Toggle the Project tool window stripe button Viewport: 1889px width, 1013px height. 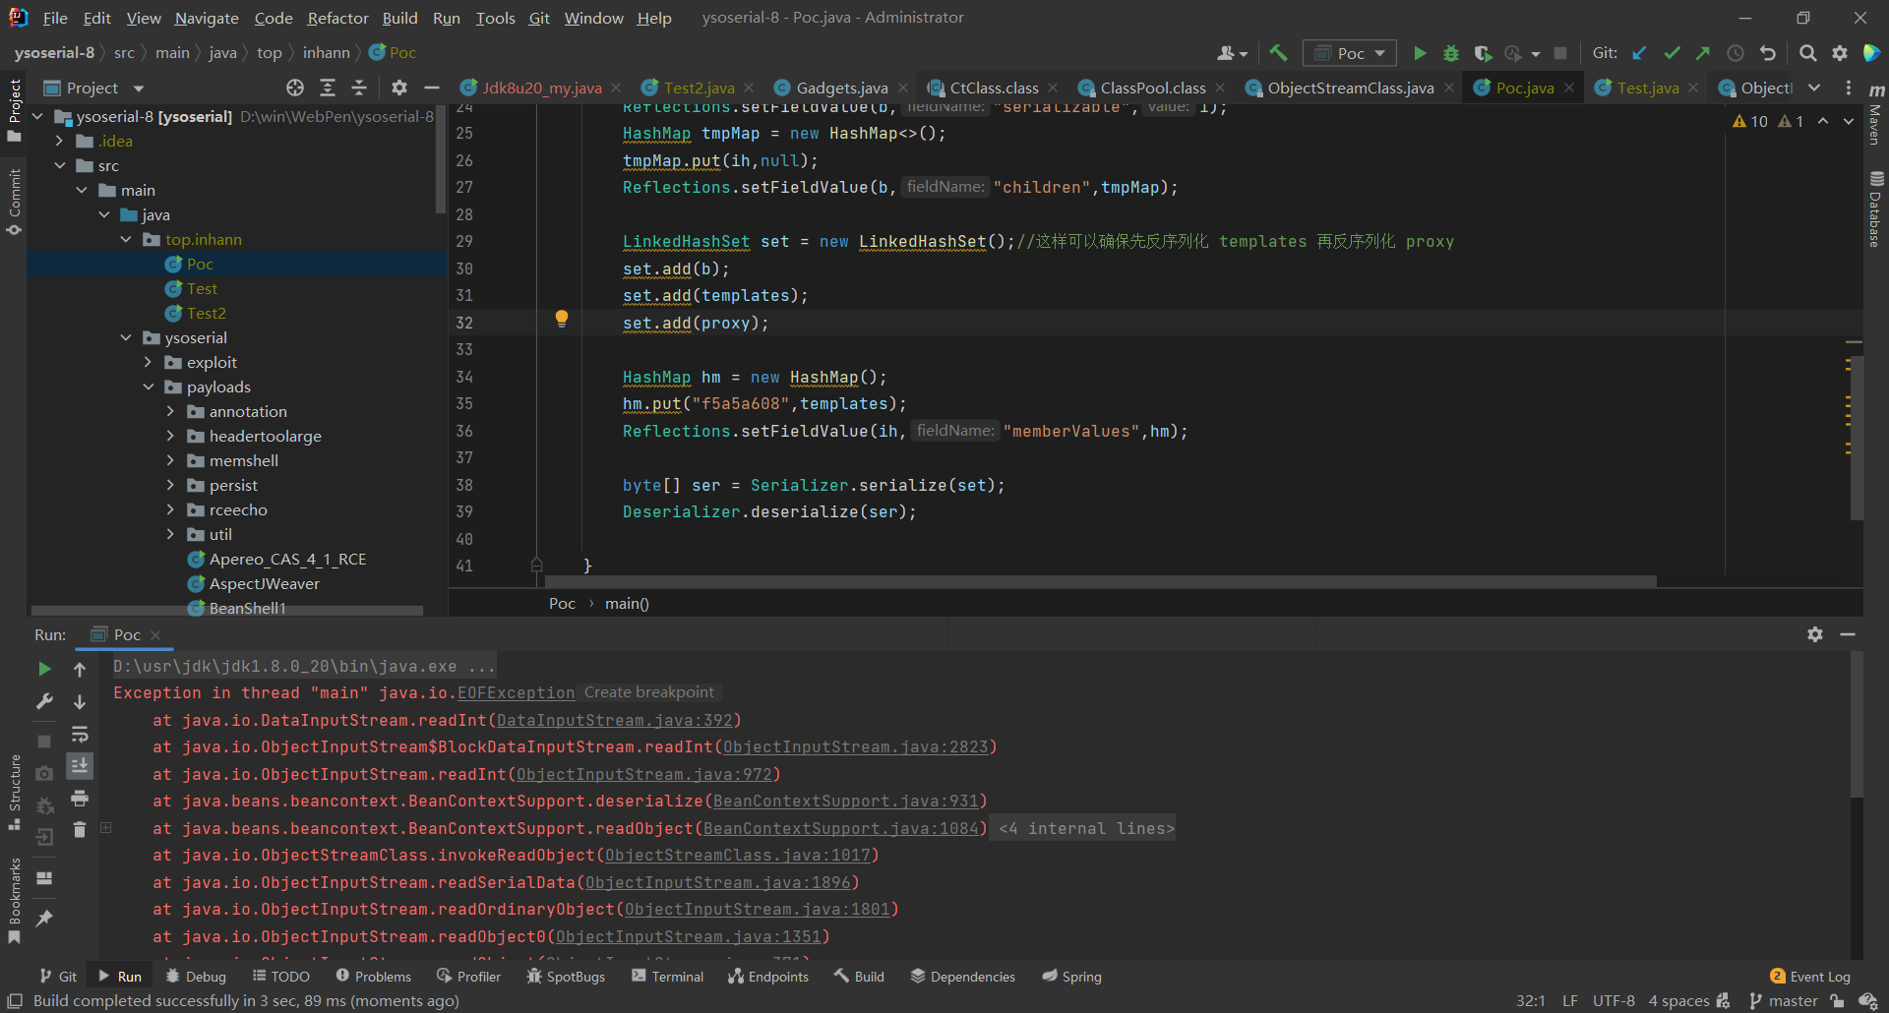click(14, 111)
